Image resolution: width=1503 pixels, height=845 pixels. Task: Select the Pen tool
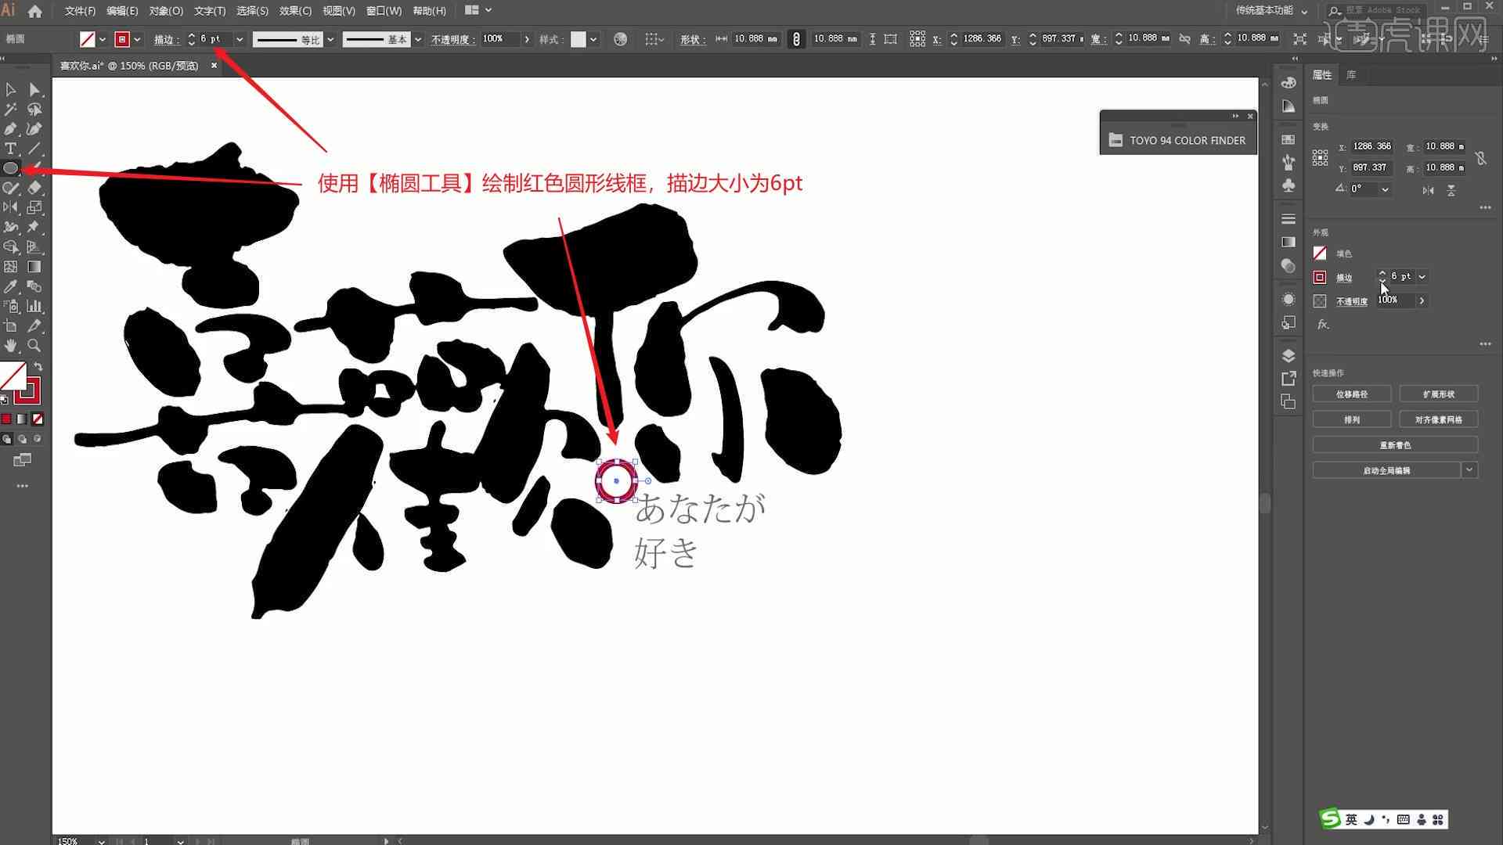[x=10, y=128]
